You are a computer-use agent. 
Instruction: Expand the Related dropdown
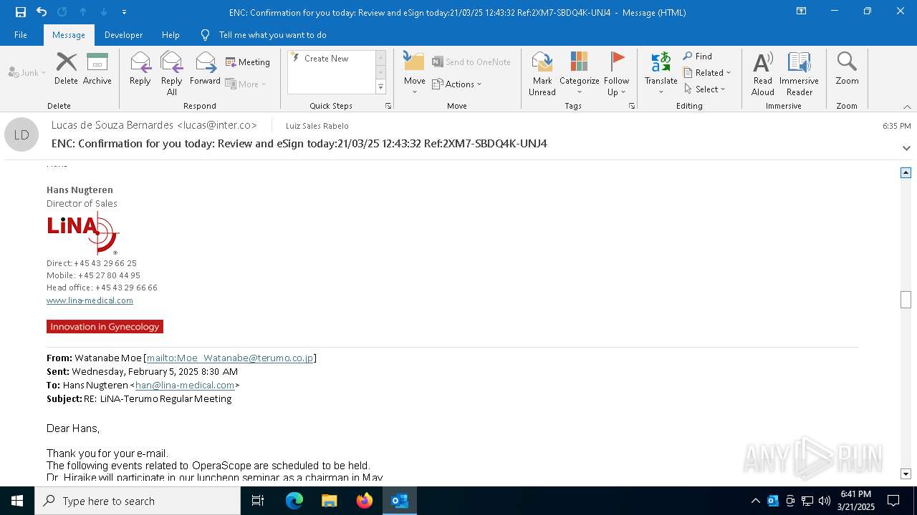click(x=707, y=73)
